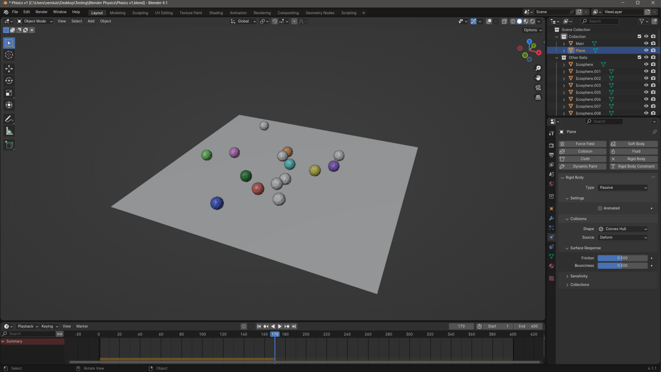Image resolution: width=661 pixels, height=372 pixels.
Task: Activate the Measure tool
Action: point(9,131)
